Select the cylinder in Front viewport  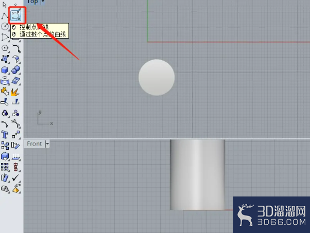(197, 175)
